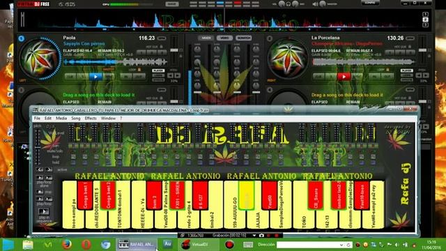Screen dimensions: 446x251
Task: Launch Chrome from the taskbar
Action: click(x=105, y=245)
